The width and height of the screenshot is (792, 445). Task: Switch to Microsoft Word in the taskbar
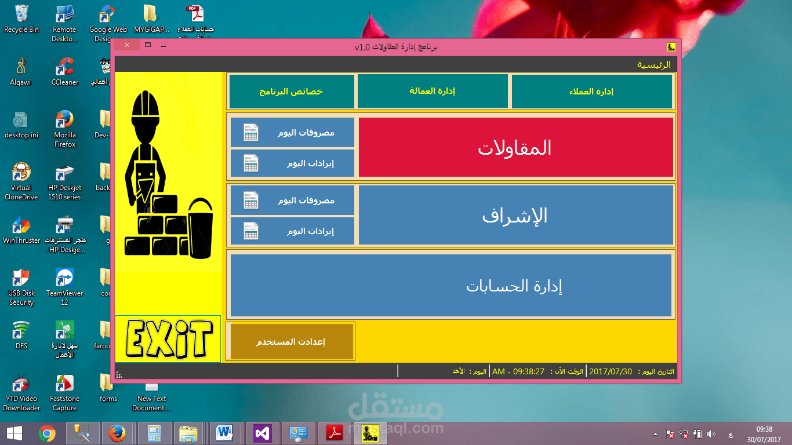[x=224, y=433]
